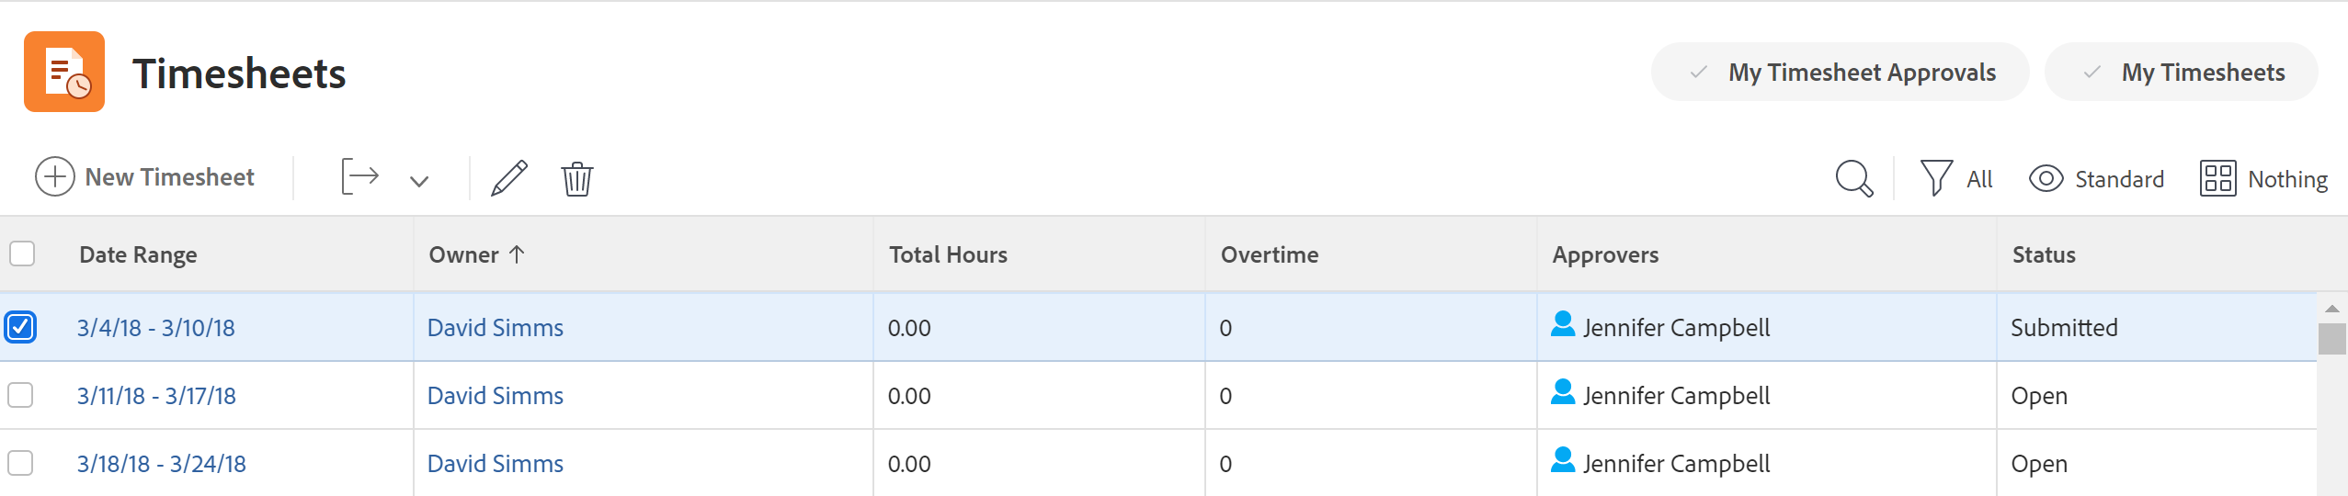Click the New Timesheet plus icon

[55, 177]
